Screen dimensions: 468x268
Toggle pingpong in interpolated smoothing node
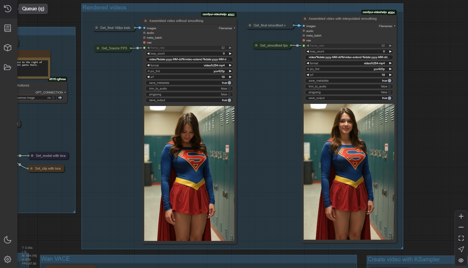coord(389,92)
